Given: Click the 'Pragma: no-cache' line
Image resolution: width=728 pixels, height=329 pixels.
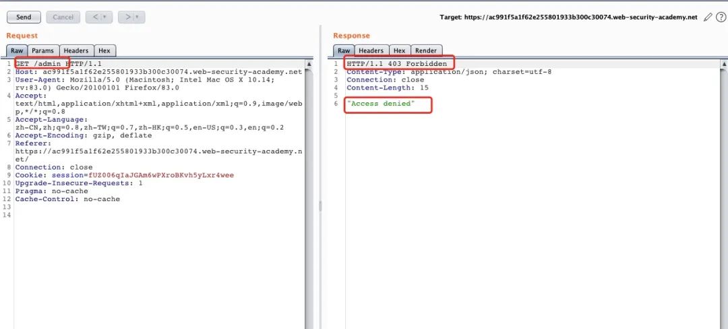Looking at the screenshot, I should pyautogui.click(x=51, y=191).
